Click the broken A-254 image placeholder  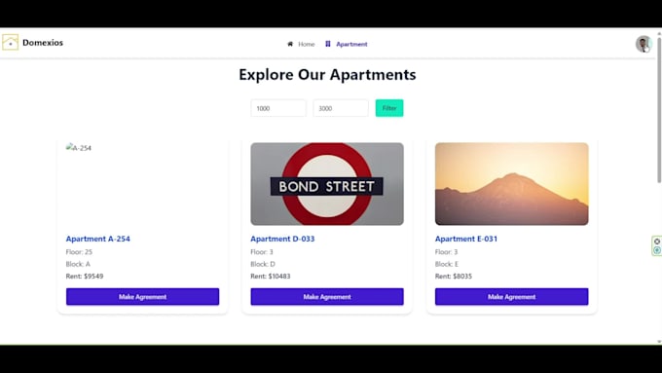[79, 148]
